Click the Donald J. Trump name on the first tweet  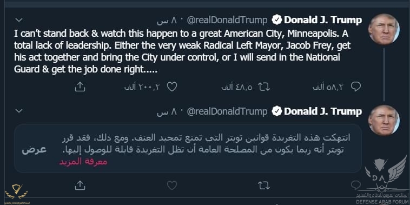point(323,20)
